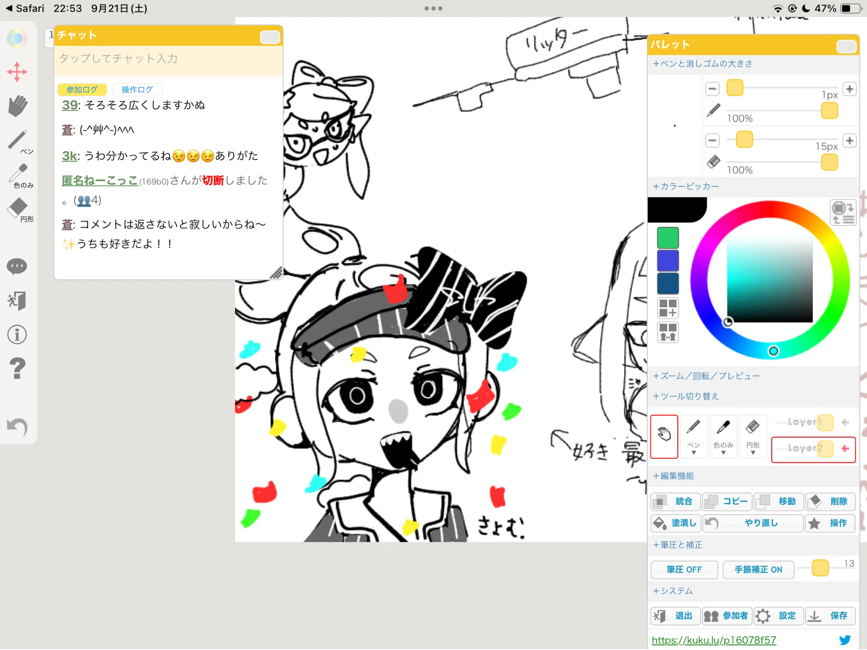Viewport: 867px width, 650px height.
Task: Share via the Twitter bird icon
Action: coord(845,640)
